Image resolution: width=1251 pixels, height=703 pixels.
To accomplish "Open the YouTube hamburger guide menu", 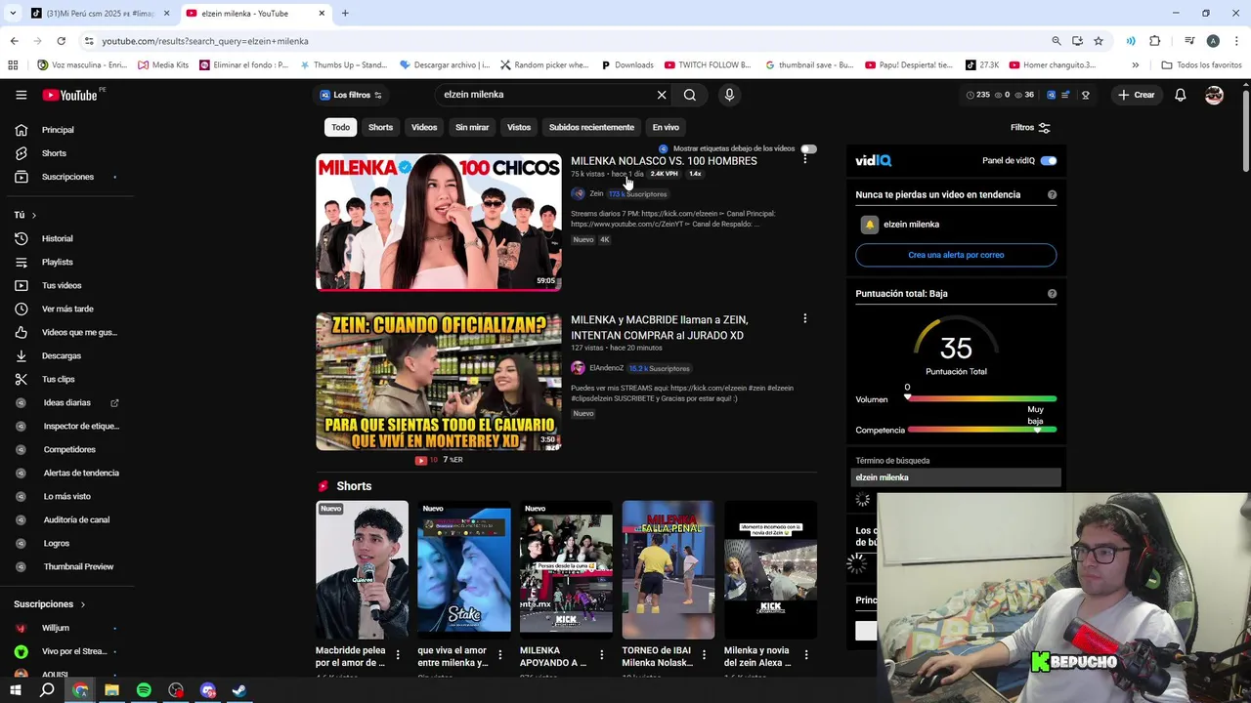I will [x=21, y=95].
